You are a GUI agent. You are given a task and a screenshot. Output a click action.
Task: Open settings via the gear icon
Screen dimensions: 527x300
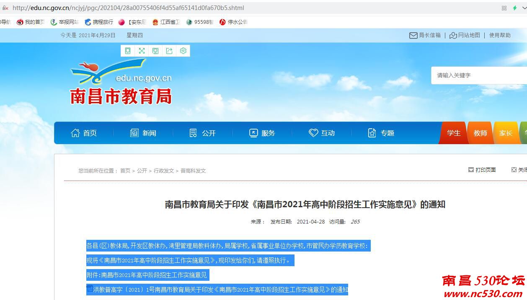click(x=183, y=51)
